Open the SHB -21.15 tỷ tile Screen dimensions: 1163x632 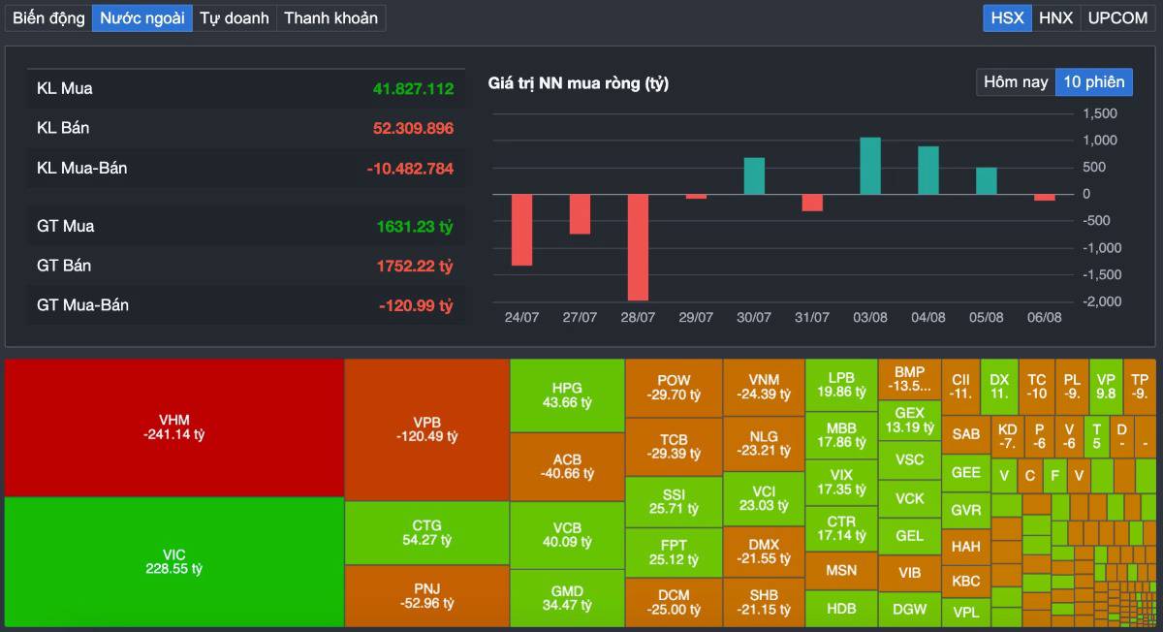[x=764, y=603]
